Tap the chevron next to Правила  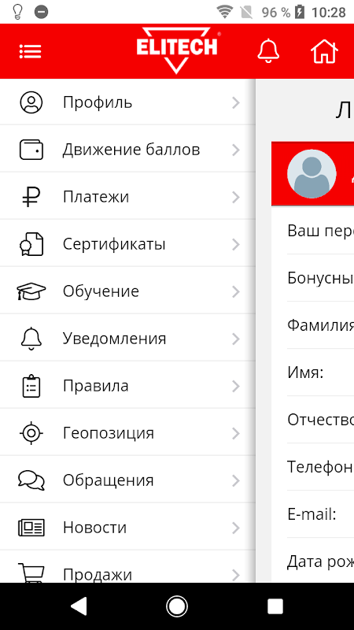(236, 386)
